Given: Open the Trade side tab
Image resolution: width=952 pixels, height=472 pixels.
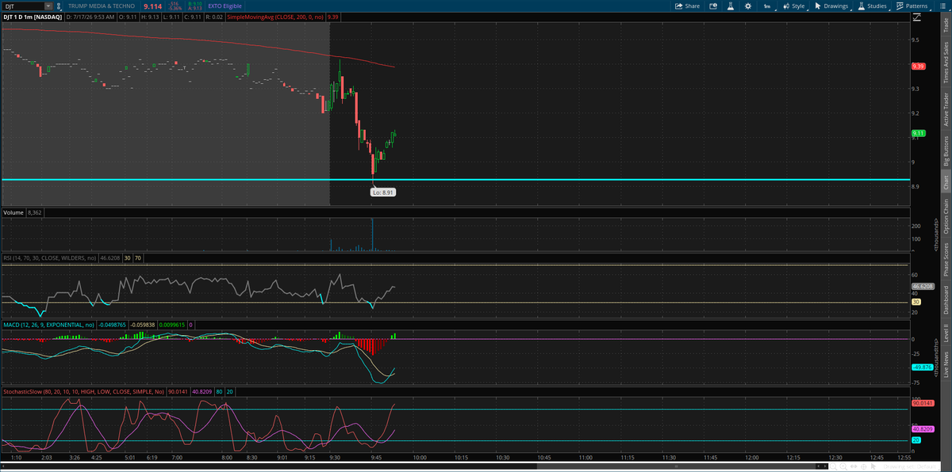Looking at the screenshot, I should (945, 25).
